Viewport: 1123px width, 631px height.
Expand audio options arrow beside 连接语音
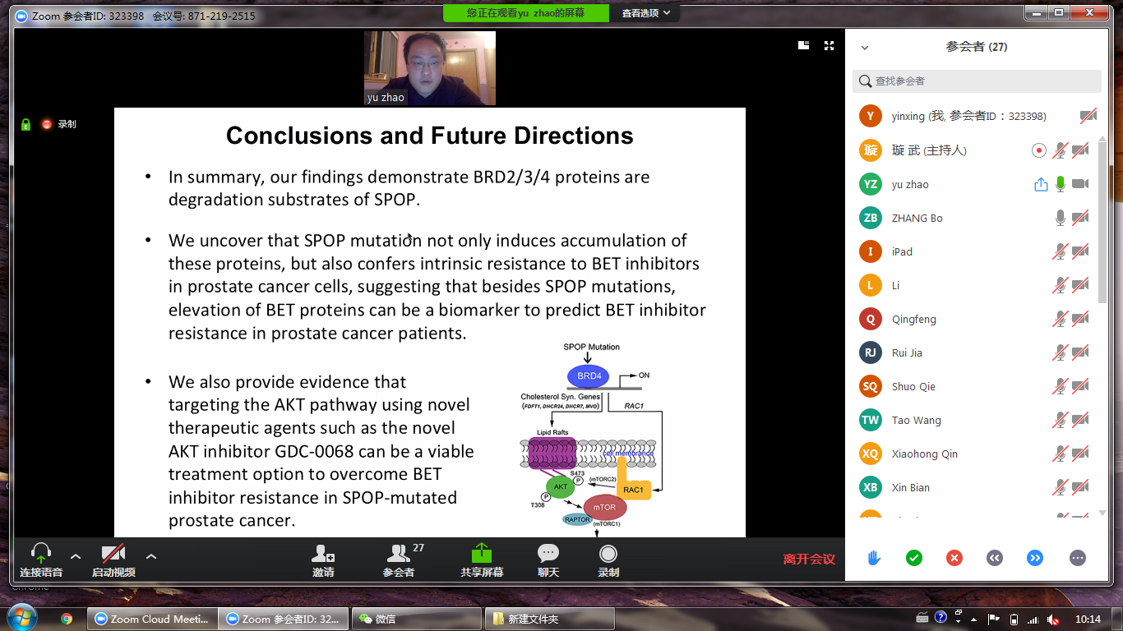76,556
